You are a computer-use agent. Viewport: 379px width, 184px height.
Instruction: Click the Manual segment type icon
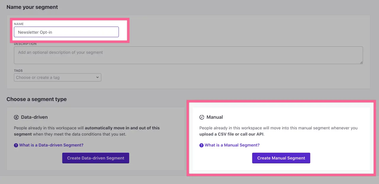pos(202,117)
